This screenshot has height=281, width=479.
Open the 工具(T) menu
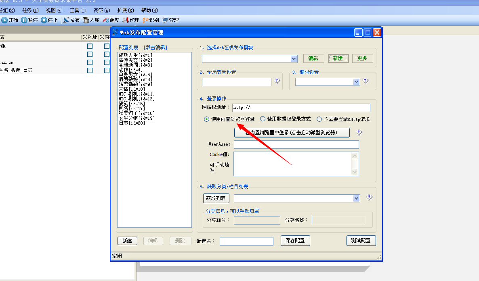[78, 10]
